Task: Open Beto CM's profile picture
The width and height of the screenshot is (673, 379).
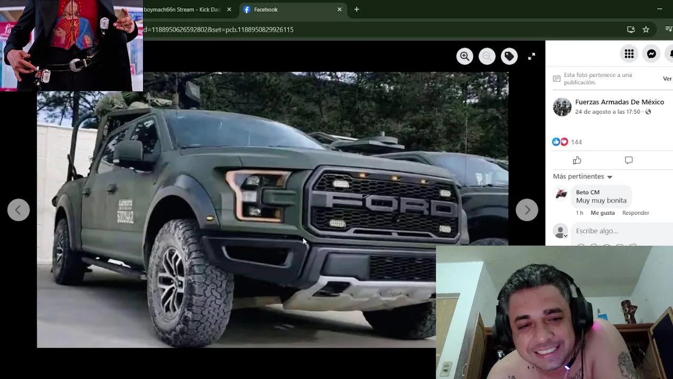Action: click(562, 194)
